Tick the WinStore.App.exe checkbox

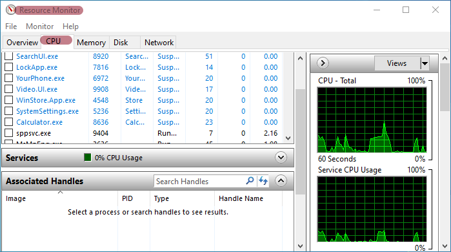[x=8, y=100]
